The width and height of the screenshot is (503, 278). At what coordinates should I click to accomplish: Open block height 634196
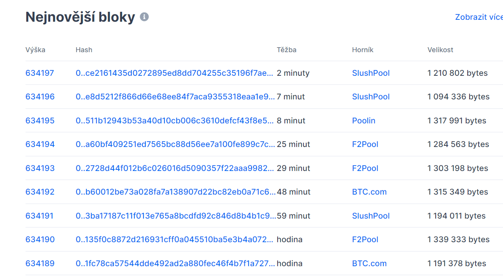(40, 97)
